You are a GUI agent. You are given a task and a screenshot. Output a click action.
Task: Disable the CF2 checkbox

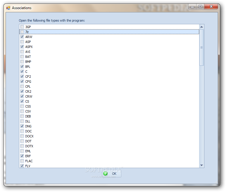pyautogui.click(x=22, y=77)
